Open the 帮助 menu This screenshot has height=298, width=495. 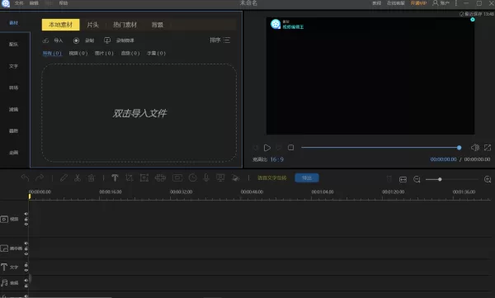[64, 2]
